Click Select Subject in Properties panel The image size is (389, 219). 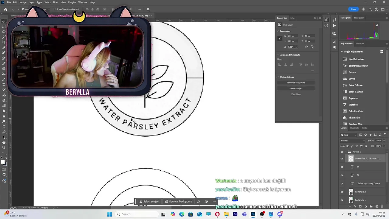coord(296,89)
